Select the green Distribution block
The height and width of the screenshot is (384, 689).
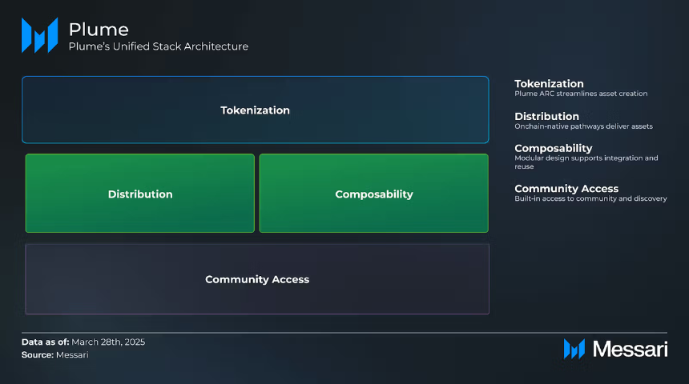(139, 193)
